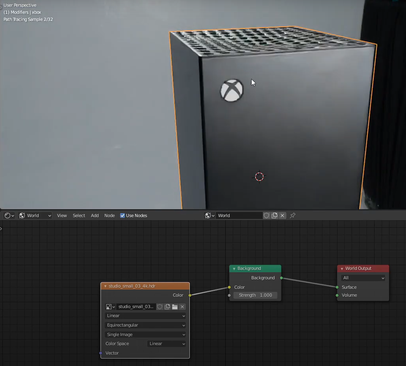Click the Strength input socket dot
Image resolution: width=406 pixels, height=366 pixels.
(x=229, y=295)
